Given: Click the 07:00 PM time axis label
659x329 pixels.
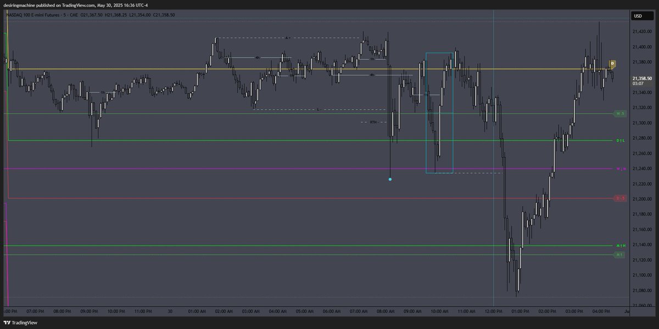Looking at the screenshot, I should click(36, 311).
